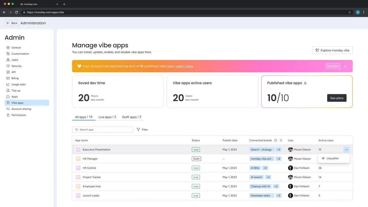Image resolution: width=368 pixels, height=207 pixels.
Task: Go to Users section
Action: [x=13, y=60]
